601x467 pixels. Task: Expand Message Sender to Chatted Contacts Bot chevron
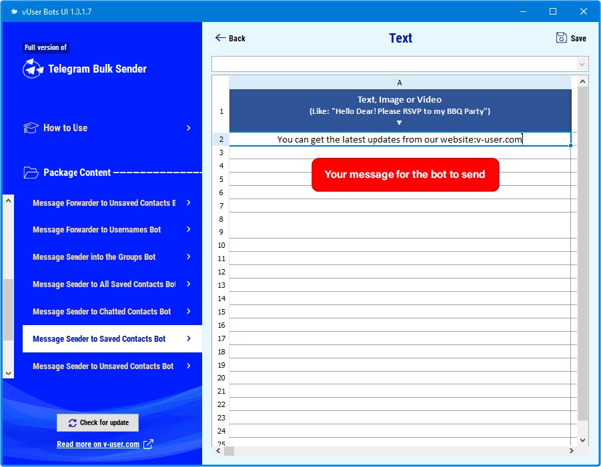[x=189, y=311]
